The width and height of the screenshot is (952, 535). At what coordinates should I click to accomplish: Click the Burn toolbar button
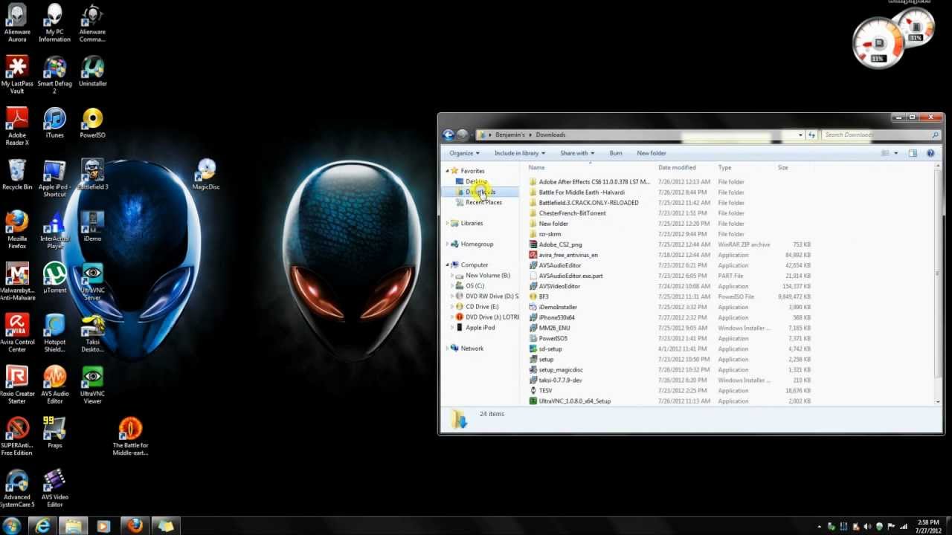coord(616,153)
